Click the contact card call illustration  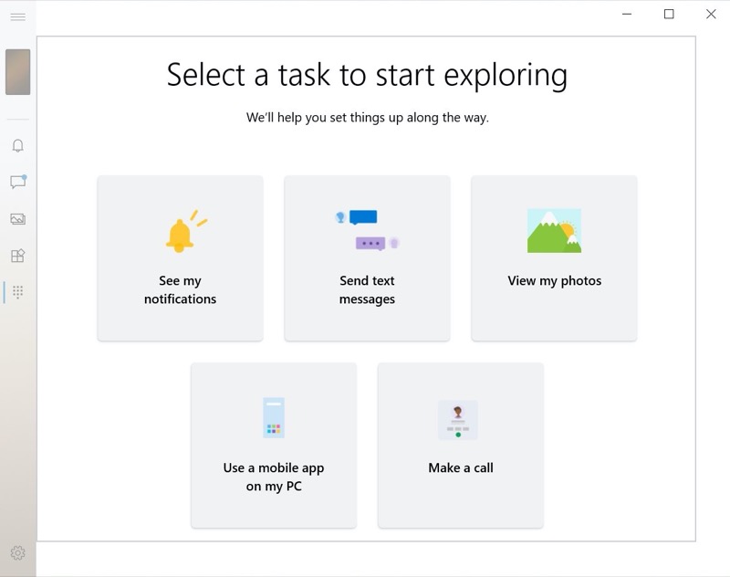click(x=458, y=420)
